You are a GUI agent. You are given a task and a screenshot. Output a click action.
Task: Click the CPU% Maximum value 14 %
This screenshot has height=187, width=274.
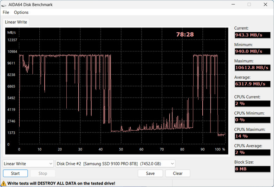(x=253, y=136)
